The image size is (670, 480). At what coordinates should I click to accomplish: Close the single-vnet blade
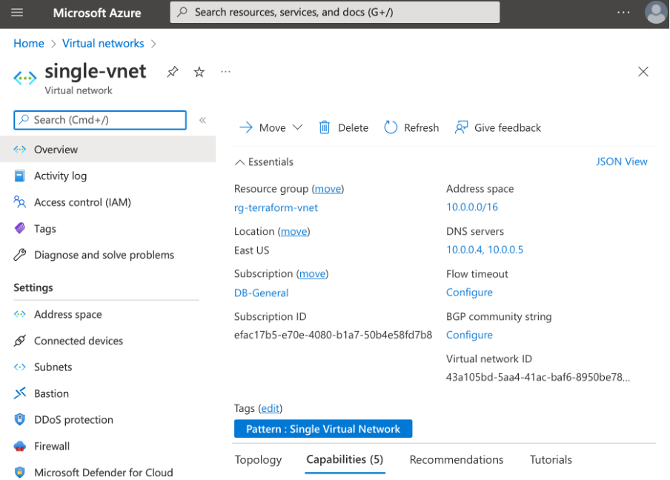[643, 71]
